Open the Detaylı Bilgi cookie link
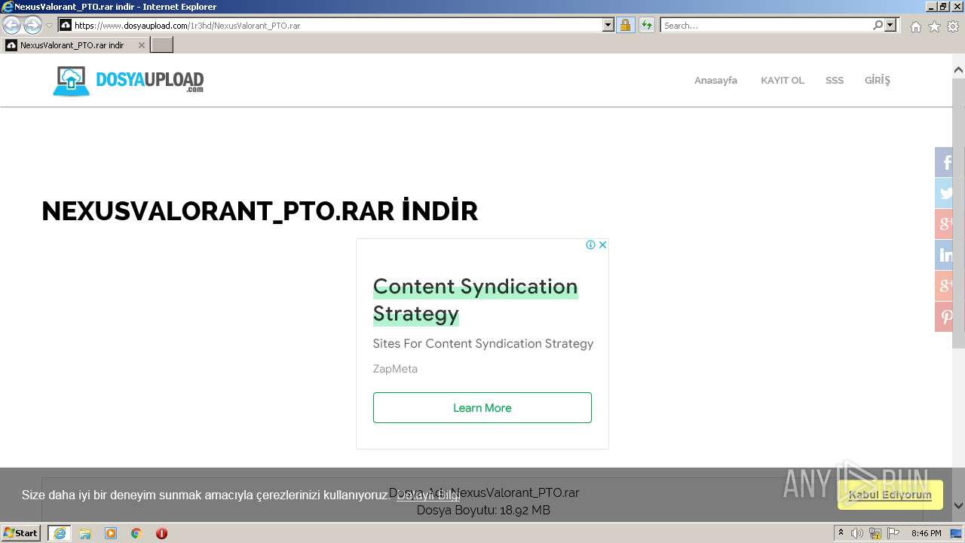Image resolution: width=965 pixels, height=543 pixels. (x=428, y=495)
